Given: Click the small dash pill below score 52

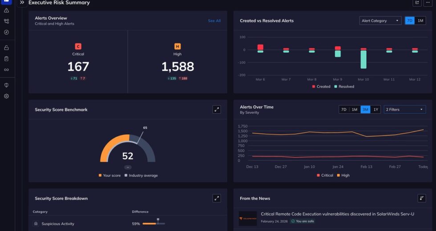Looking at the screenshot, I should 128,167.
